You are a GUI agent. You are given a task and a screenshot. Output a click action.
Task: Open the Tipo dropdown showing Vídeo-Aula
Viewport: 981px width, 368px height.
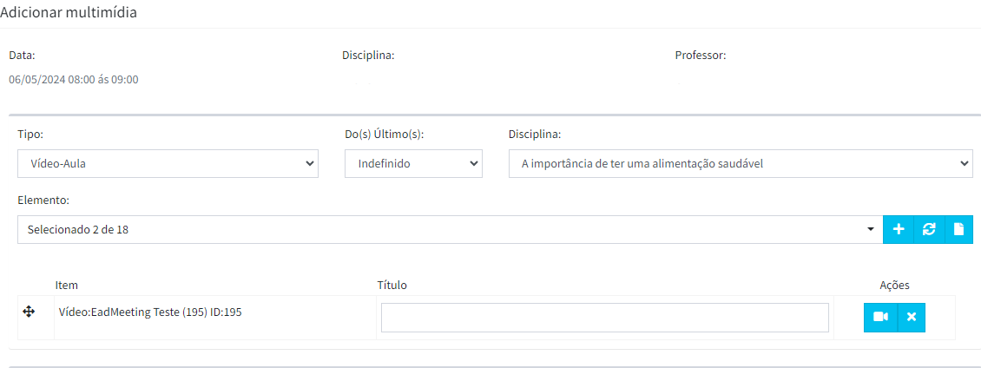(x=168, y=163)
